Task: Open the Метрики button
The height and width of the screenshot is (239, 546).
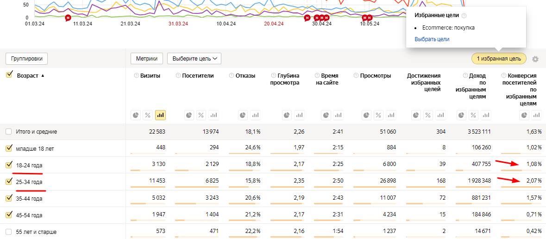Action: pyautogui.click(x=146, y=59)
